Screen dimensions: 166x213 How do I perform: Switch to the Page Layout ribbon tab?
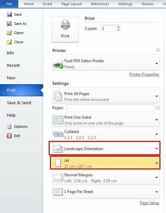72,4
